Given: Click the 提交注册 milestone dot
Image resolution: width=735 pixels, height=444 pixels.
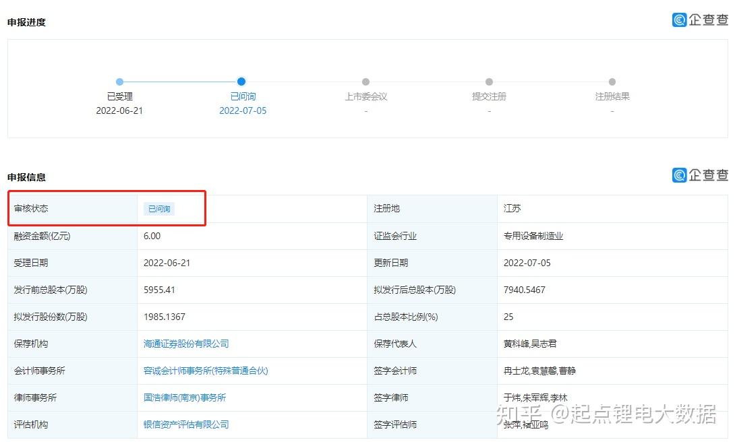Looking at the screenshot, I should (489, 82).
